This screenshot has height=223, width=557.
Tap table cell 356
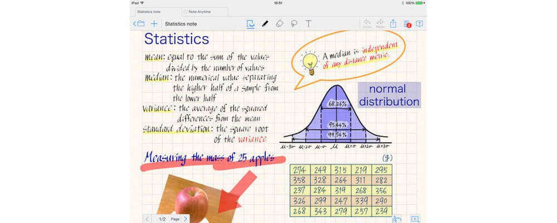[382, 190]
